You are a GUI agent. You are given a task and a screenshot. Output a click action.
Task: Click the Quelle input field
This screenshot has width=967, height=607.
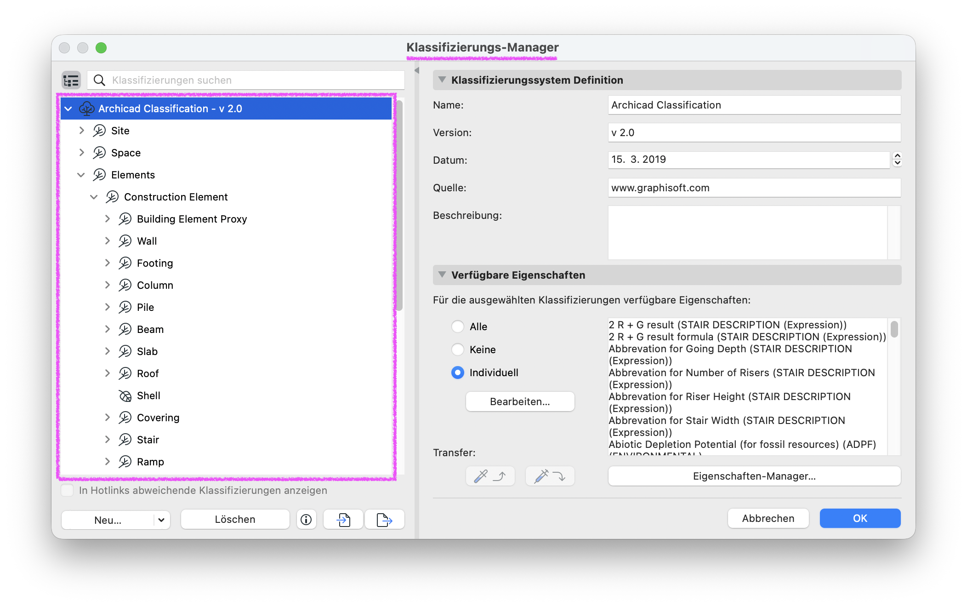click(754, 188)
